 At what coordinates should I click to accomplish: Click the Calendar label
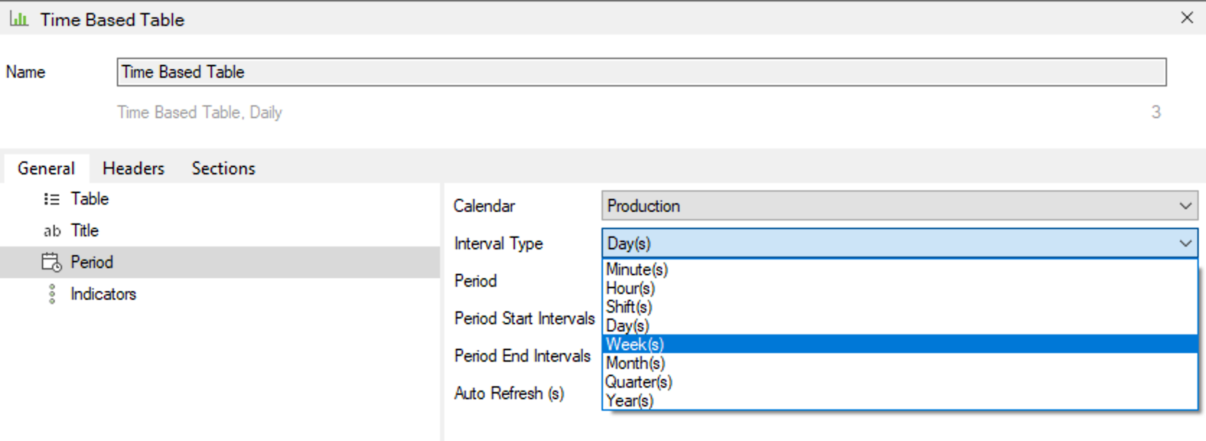[x=484, y=206]
